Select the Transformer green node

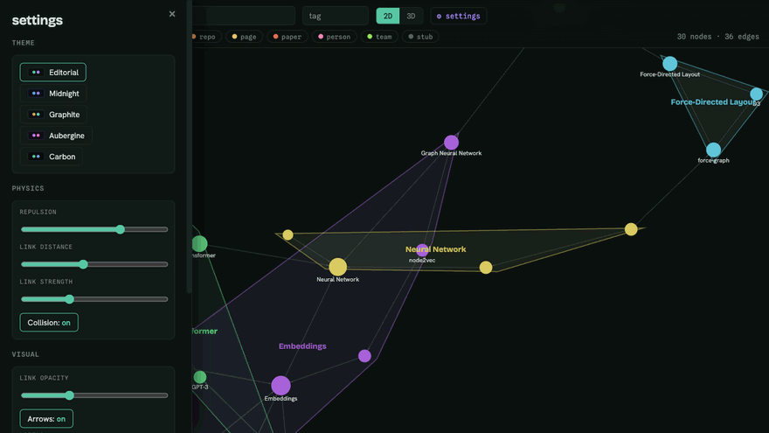tap(199, 243)
